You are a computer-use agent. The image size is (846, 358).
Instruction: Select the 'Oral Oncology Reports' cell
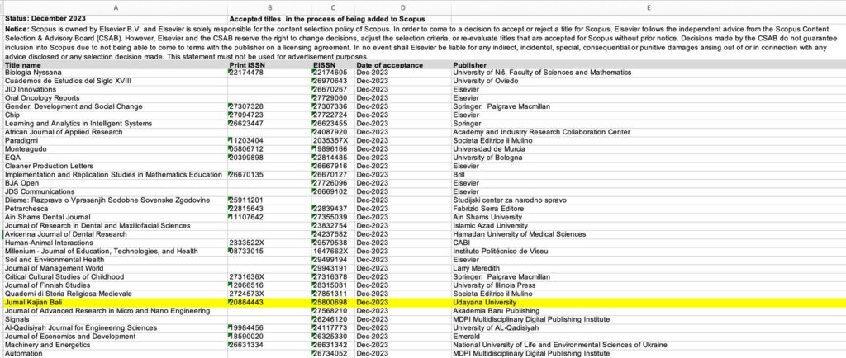pyautogui.click(x=116, y=98)
